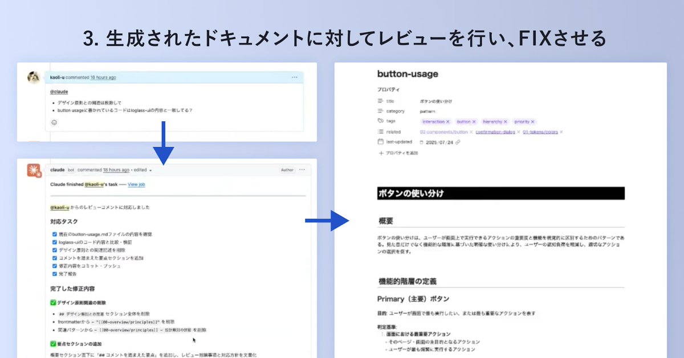Edit title property value ボタンの使い分け

tap(436, 101)
